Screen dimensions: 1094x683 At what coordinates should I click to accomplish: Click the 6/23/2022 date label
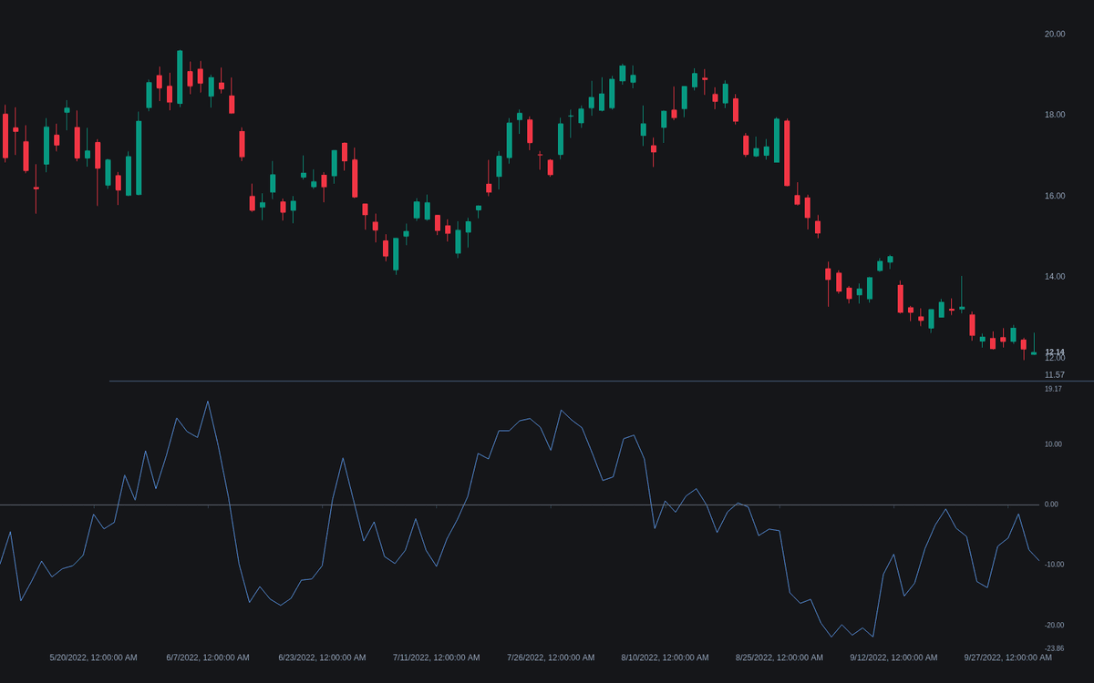click(x=322, y=658)
